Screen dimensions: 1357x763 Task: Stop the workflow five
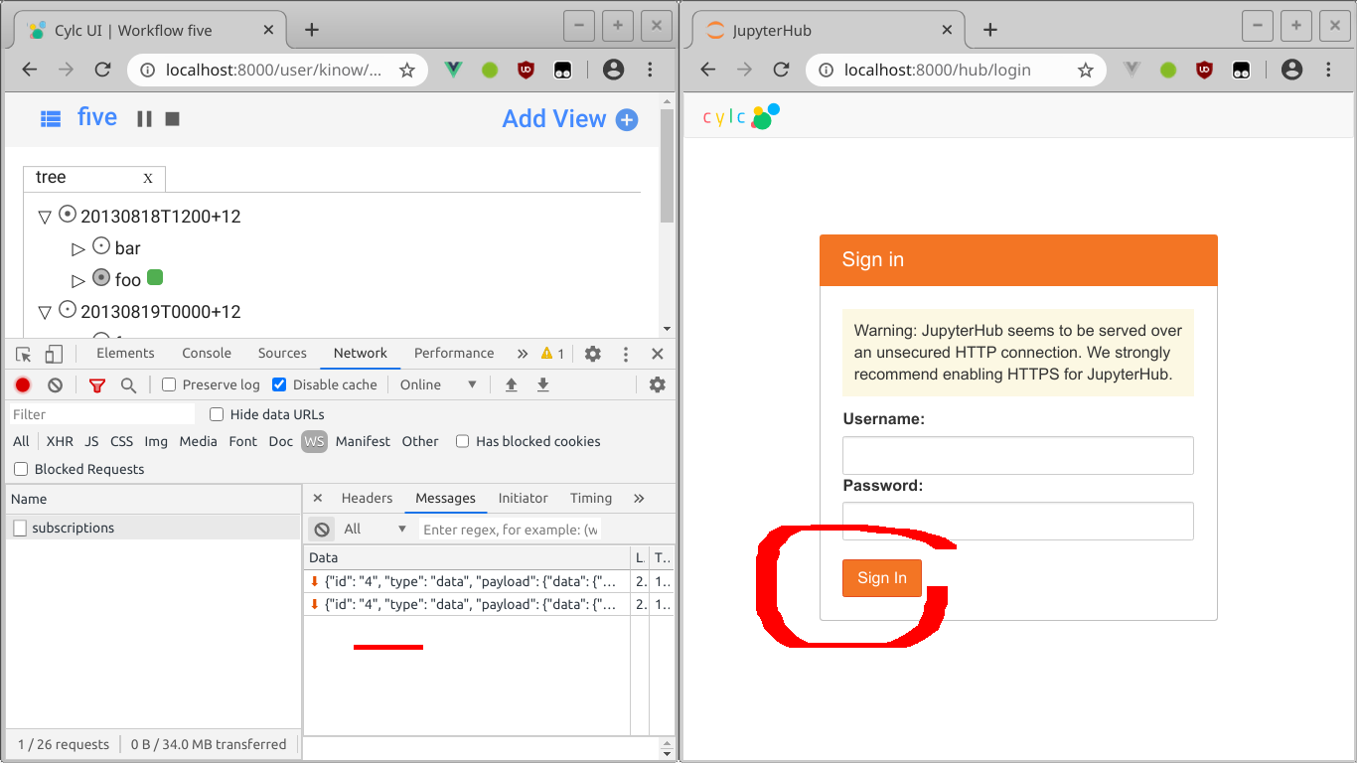pos(172,118)
